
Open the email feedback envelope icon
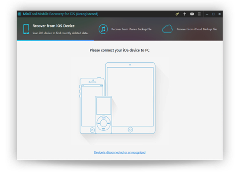pyautogui.click(x=192, y=14)
